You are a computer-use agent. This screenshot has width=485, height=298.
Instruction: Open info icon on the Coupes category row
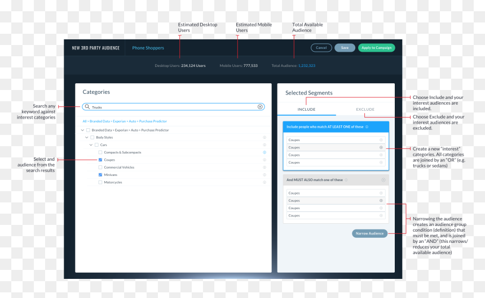tap(264, 160)
